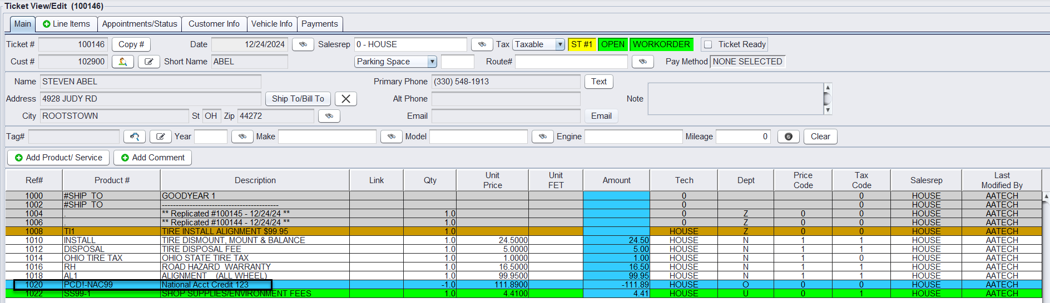Click the customer search icon beside Cust #

coord(122,62)
